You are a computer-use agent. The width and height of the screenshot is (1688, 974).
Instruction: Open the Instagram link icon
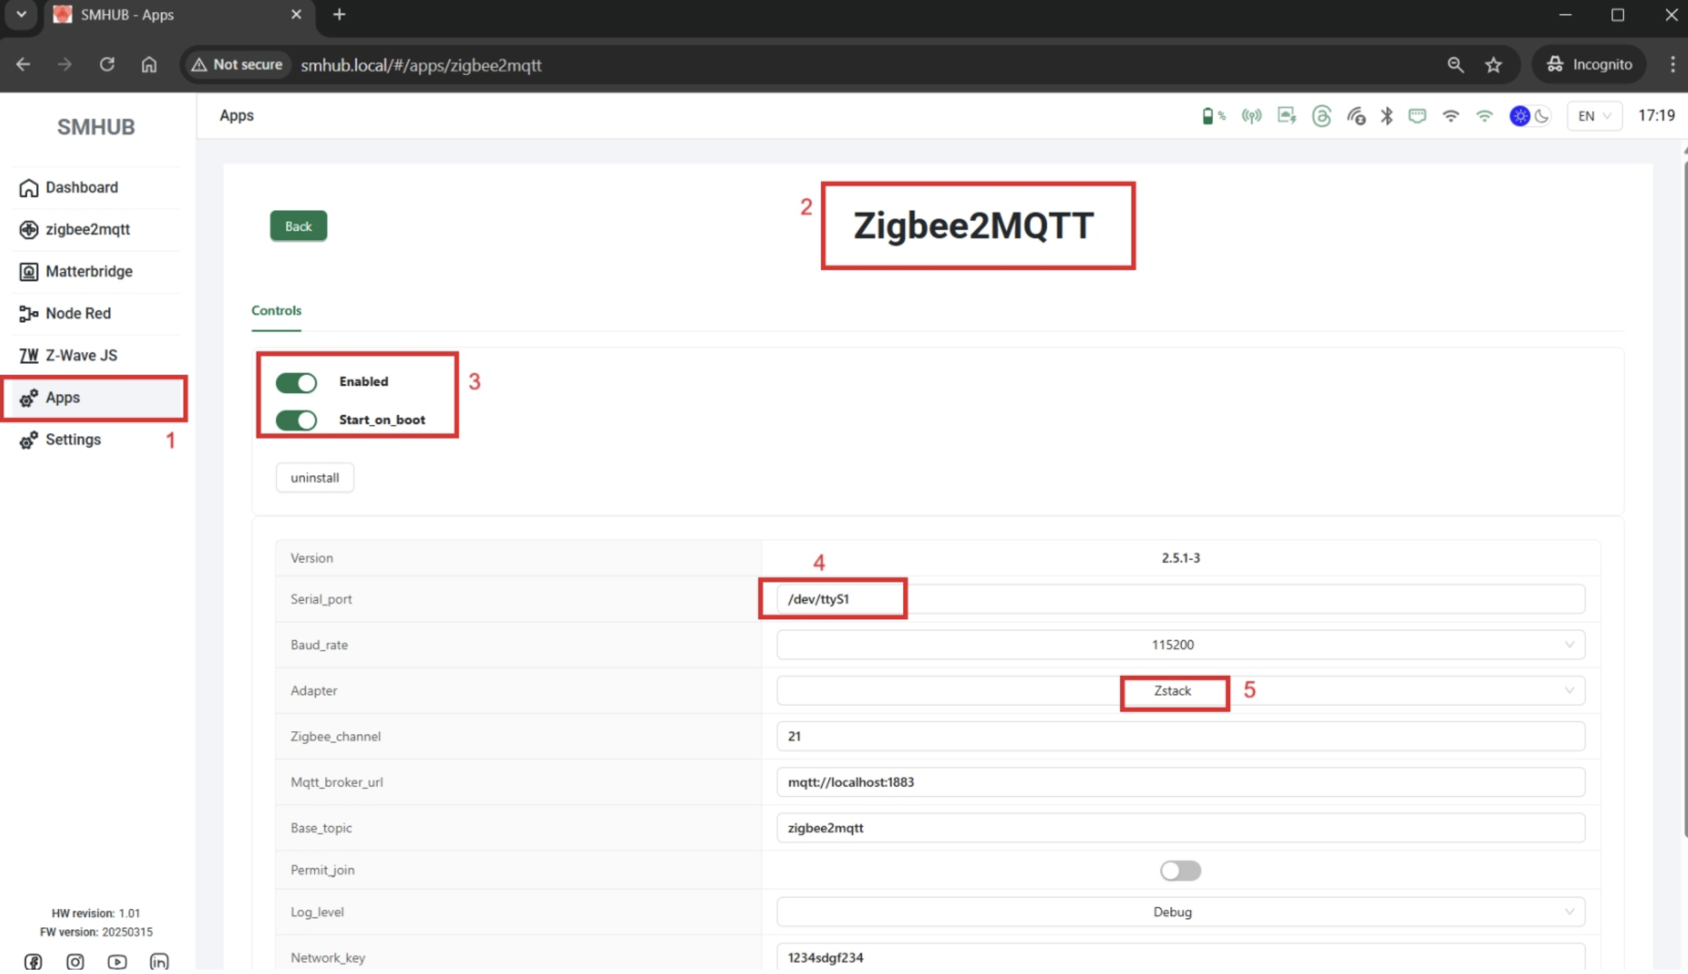75,961
